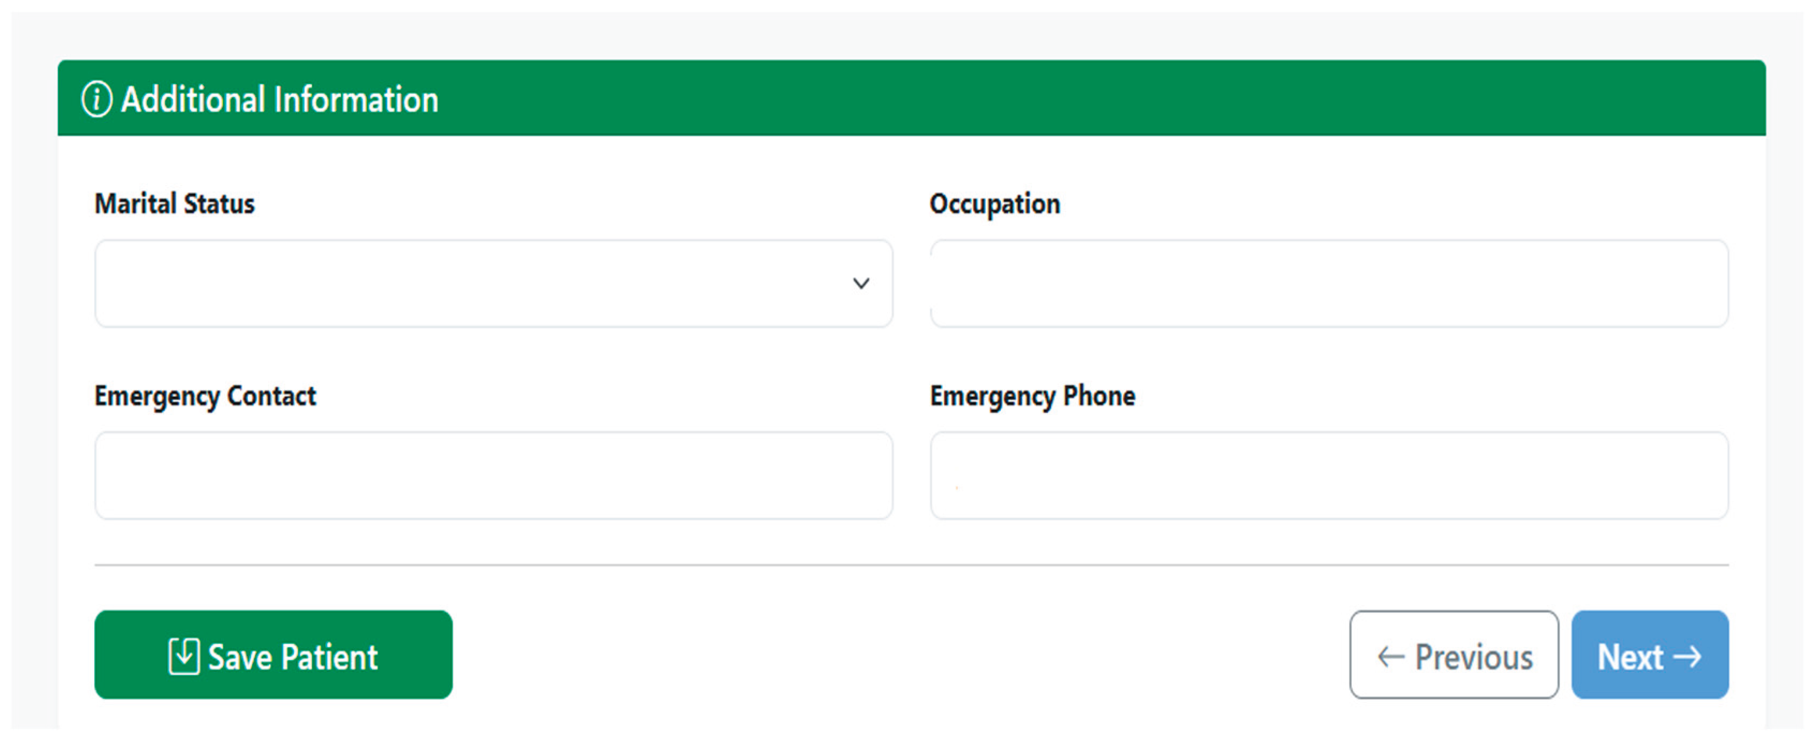Proceed using the blue Next button
The height and width of the screenshot is (740, 1816).
(1649, 655)
